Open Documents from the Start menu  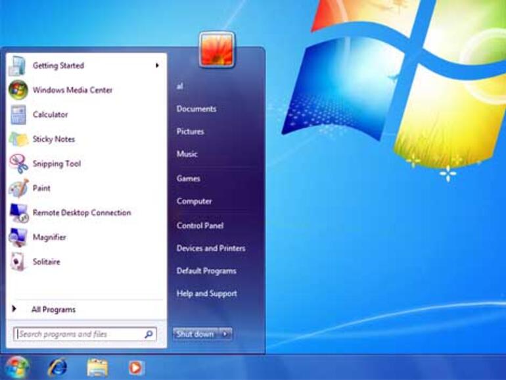pyautogui.click(x=196, y=108)
